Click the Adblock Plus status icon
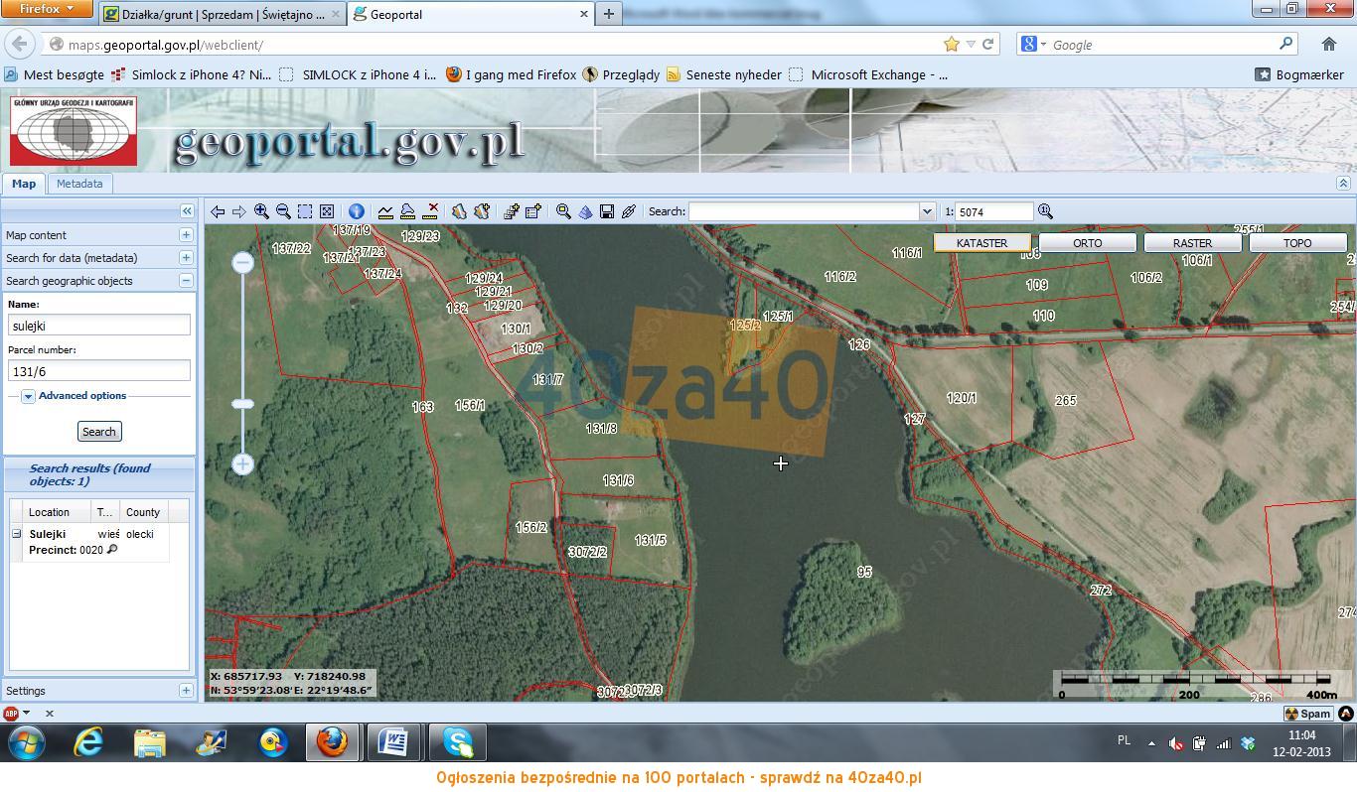 (11, 713)
